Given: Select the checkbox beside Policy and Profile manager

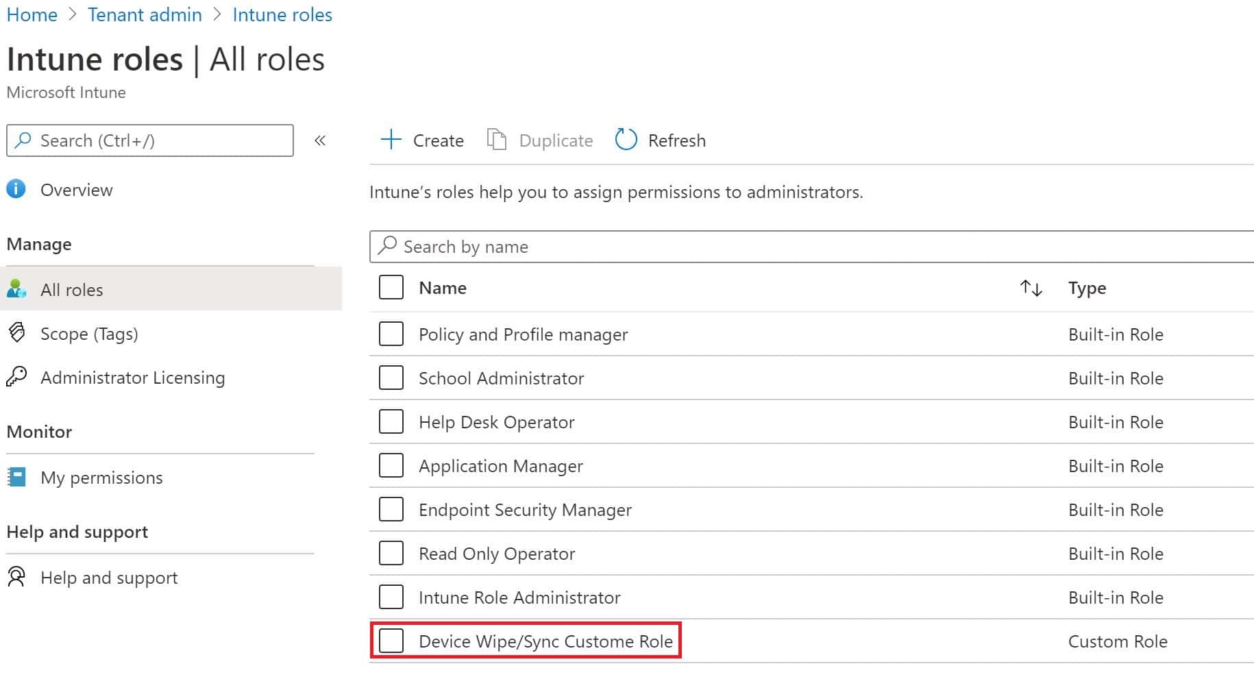Looking at the screenshot, I should pos(391,334).
